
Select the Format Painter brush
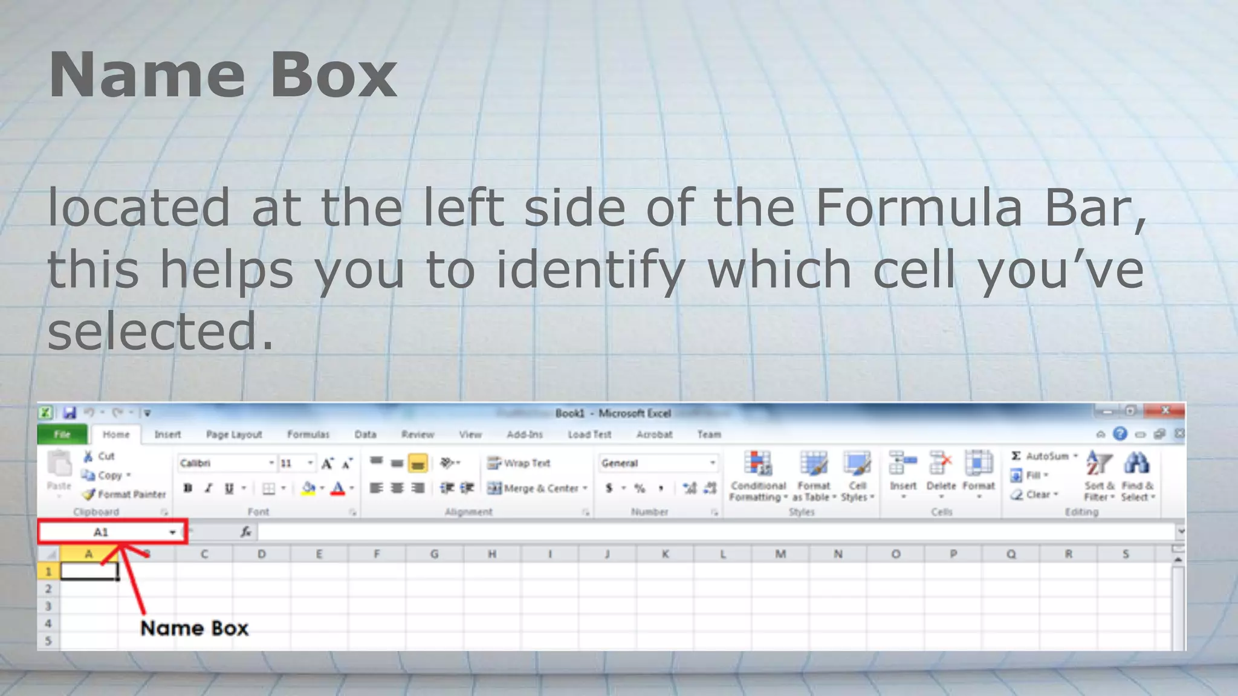coord(125,494)
